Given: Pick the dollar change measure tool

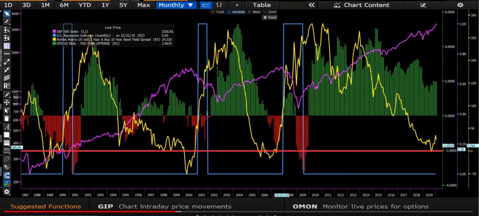Looking at the screenshot, I should click(7, 38).
